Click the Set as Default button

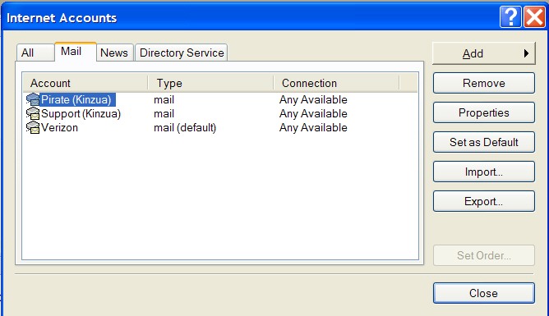484,142
